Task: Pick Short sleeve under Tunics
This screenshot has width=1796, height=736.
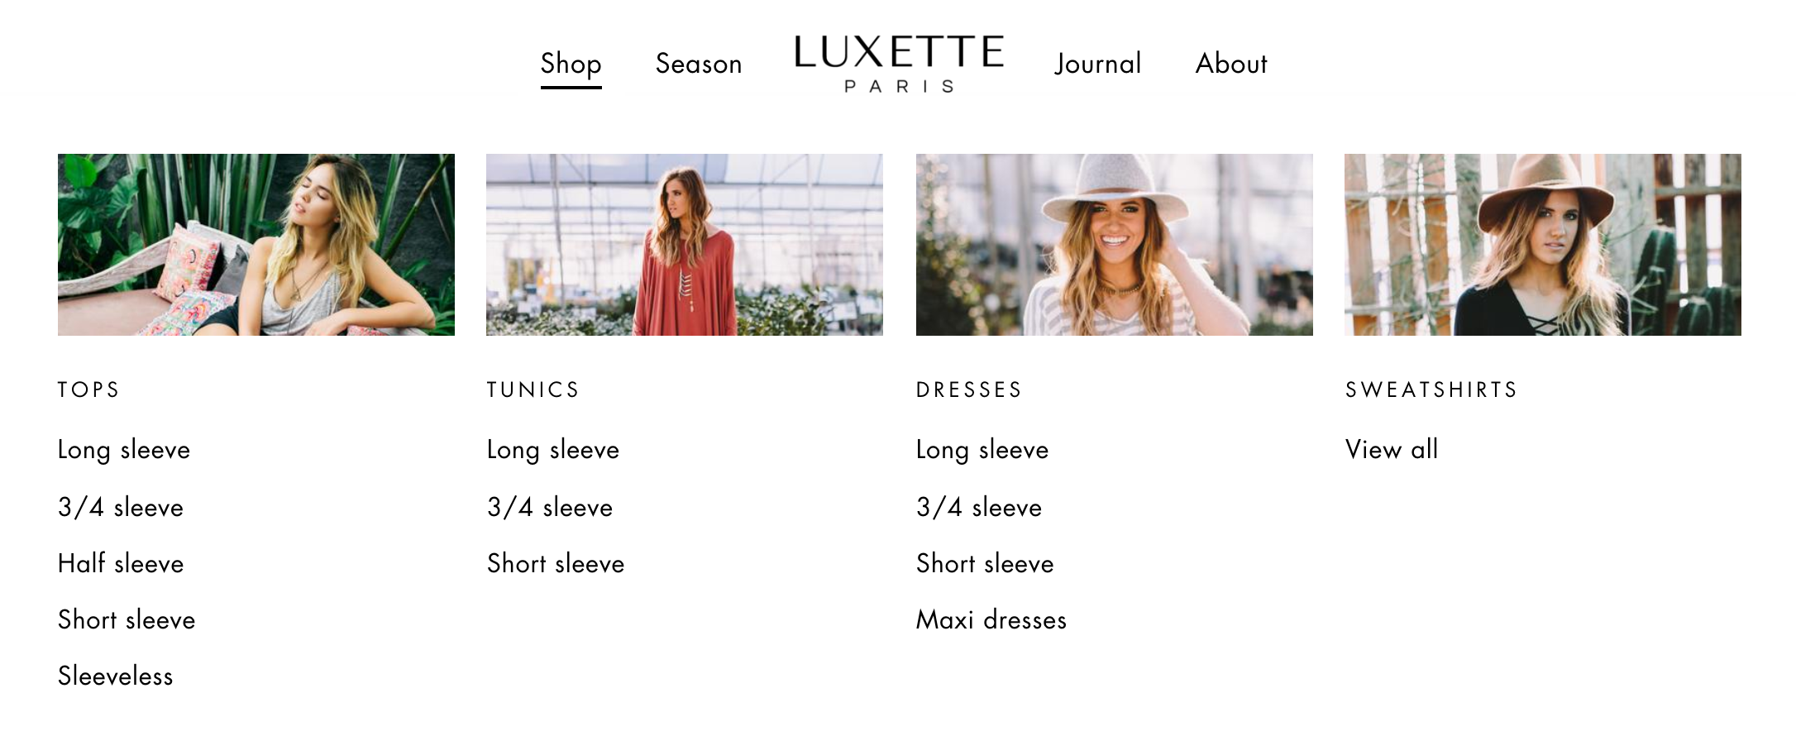Action: [x=556, y=563]
